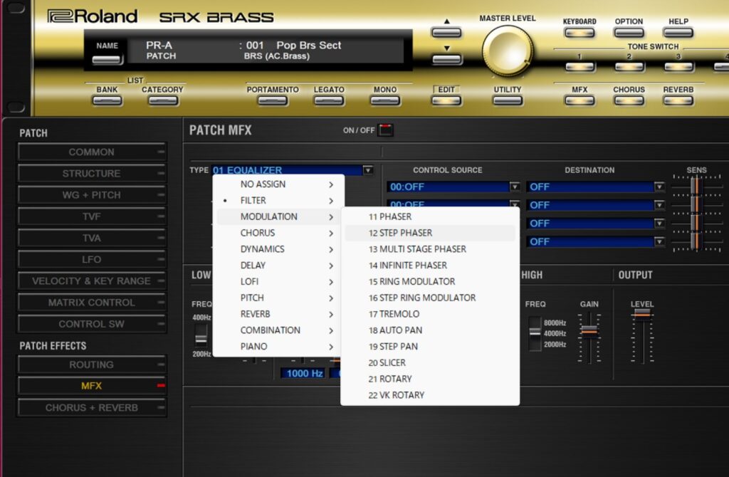This screenshot has width=729, height=477.
Task: Click the BANK list button
Action: (107, 100)
